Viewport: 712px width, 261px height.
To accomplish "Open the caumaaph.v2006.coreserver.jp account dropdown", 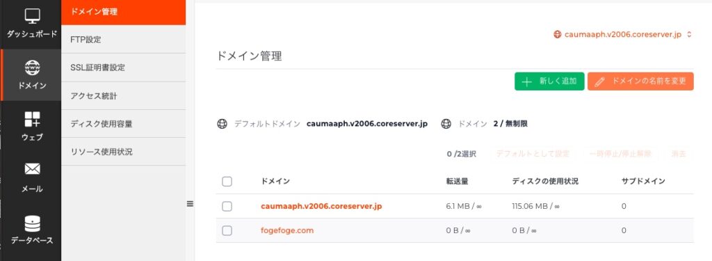I will click(x=622, y=35).
